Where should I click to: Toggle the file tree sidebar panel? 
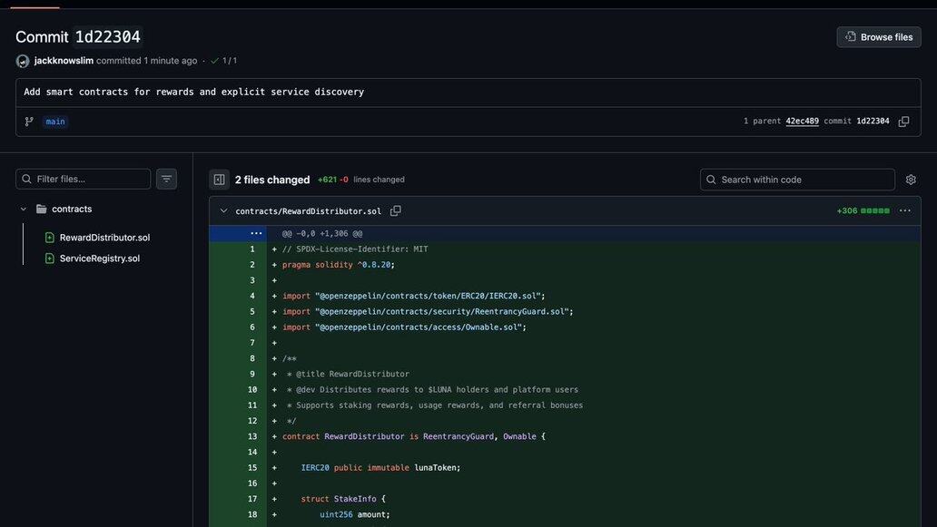219,180
